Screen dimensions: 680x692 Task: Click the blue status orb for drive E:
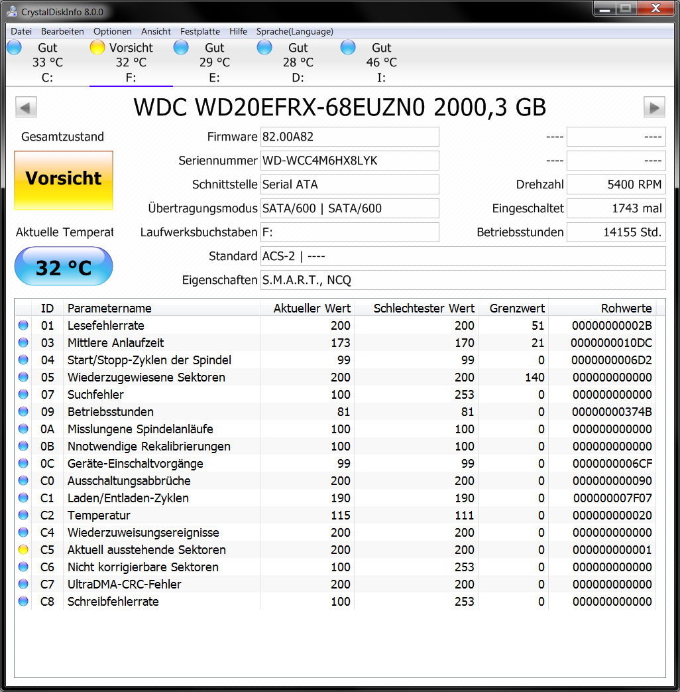point(181,47)
